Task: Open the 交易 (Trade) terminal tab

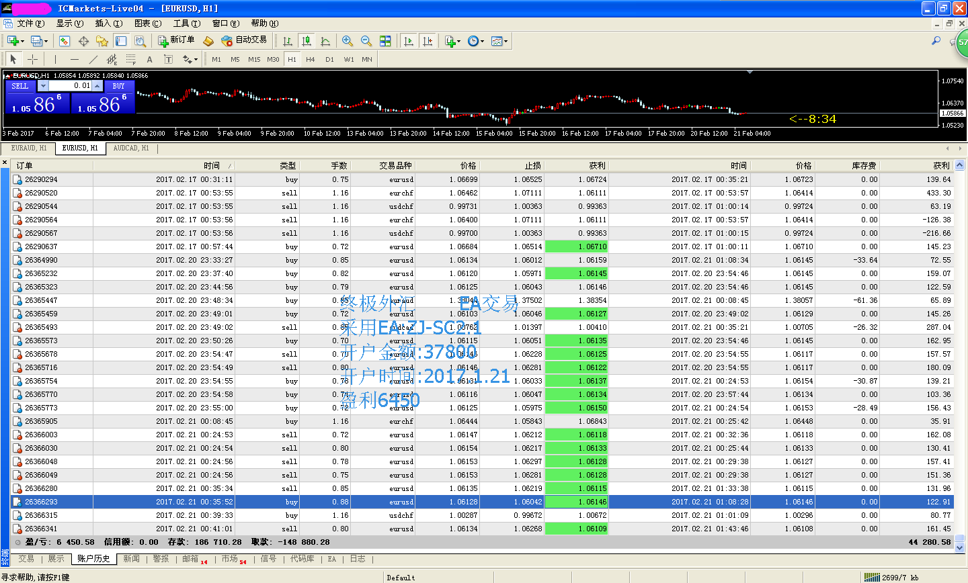Action: pos(26,559)
